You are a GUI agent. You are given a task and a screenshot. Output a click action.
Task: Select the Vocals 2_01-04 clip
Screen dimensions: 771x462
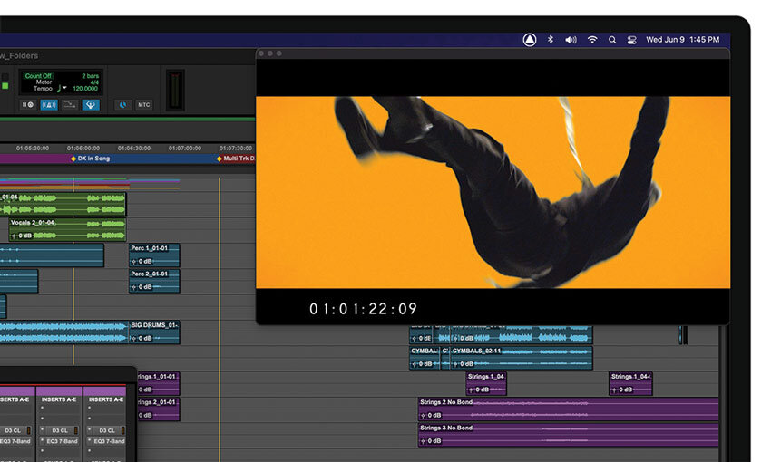coord(67,229)
